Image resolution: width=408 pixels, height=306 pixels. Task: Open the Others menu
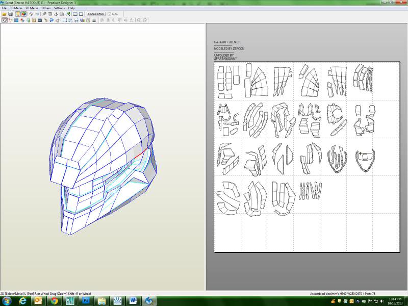pyautogui.click(x=46, y=8)
